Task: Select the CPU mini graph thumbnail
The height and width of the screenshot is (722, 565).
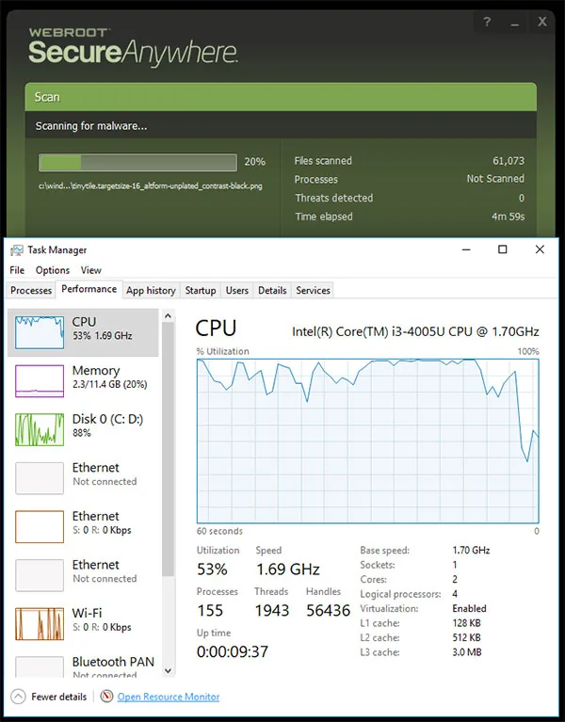Action: 40,332
